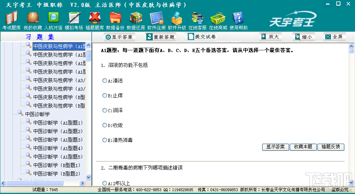Open the 考试题库 exam question bank

coord(11,21)
